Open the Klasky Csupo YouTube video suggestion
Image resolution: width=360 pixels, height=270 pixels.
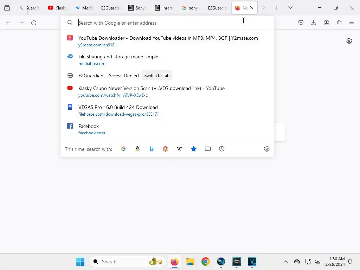click(x=167, y=91)
